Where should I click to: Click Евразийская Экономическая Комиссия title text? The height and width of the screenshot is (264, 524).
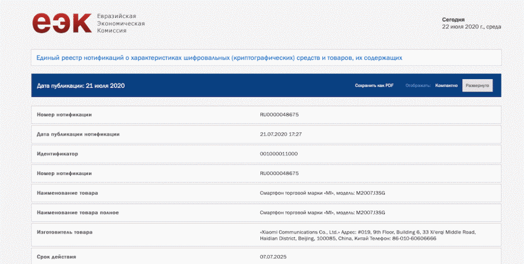121,23
